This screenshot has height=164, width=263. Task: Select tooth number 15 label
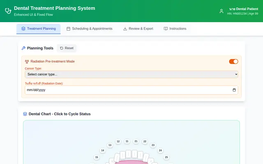coord(97,157)
